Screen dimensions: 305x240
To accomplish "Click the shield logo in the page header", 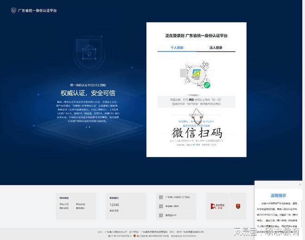I will coord(13,10).
